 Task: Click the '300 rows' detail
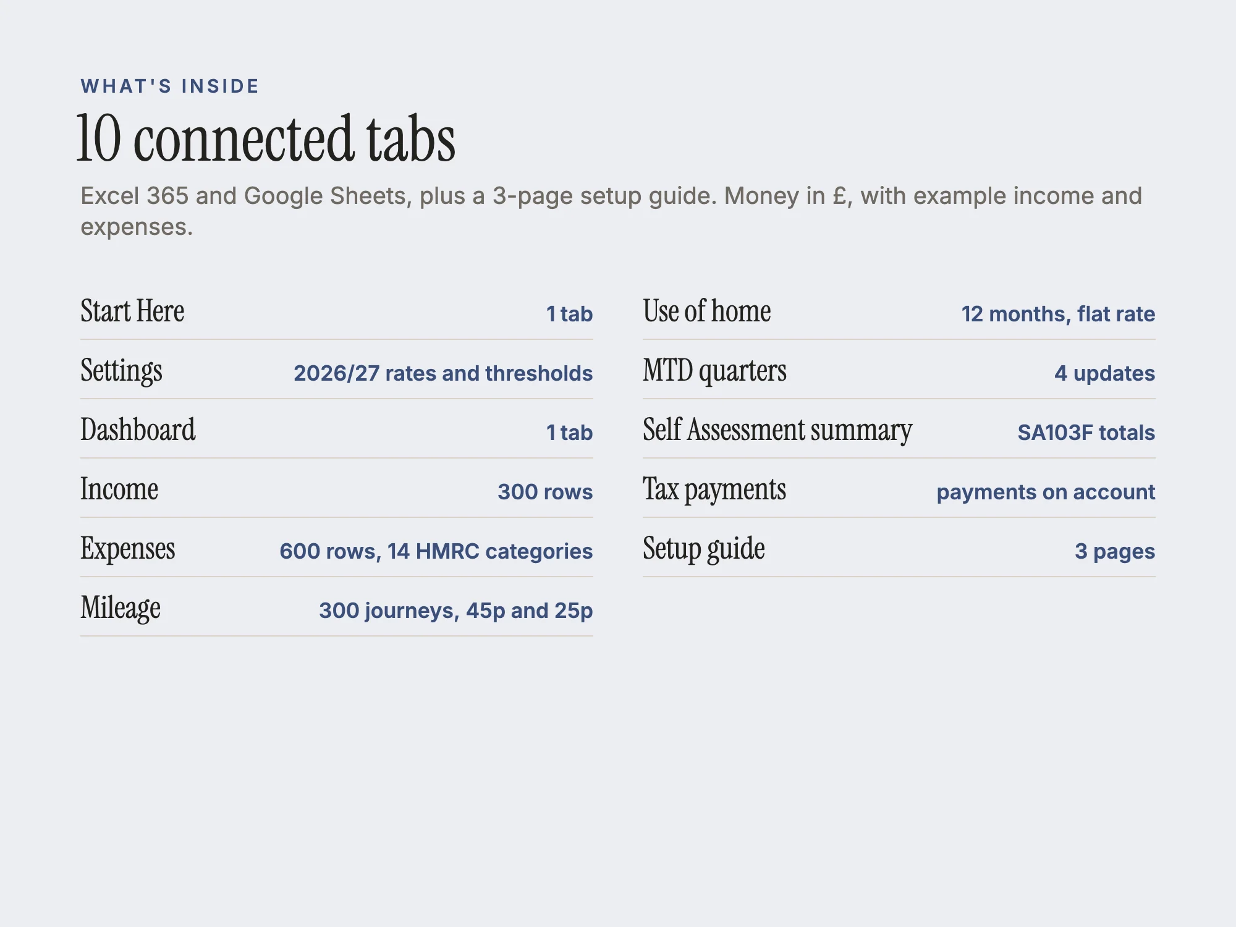pyautogui.click(x=545, y=492)
